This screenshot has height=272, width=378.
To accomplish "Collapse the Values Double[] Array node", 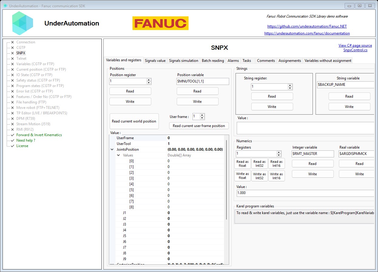I will [119, 155].
